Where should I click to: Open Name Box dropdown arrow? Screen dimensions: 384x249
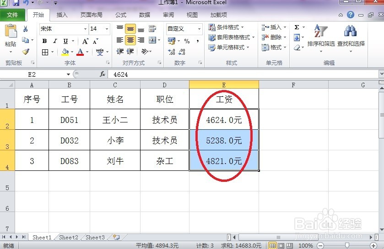(68, 74)
